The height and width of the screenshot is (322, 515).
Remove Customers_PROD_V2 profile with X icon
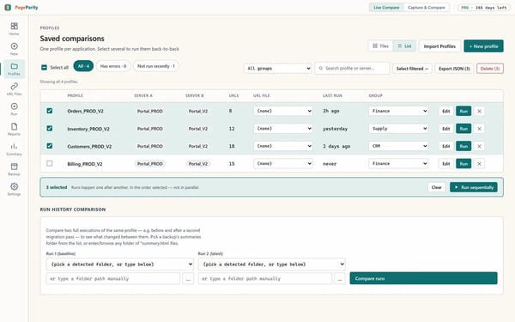(x=479, y=146)
